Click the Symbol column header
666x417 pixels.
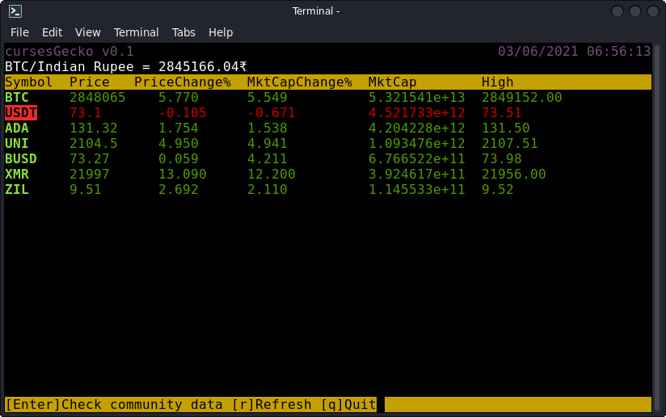29,82
